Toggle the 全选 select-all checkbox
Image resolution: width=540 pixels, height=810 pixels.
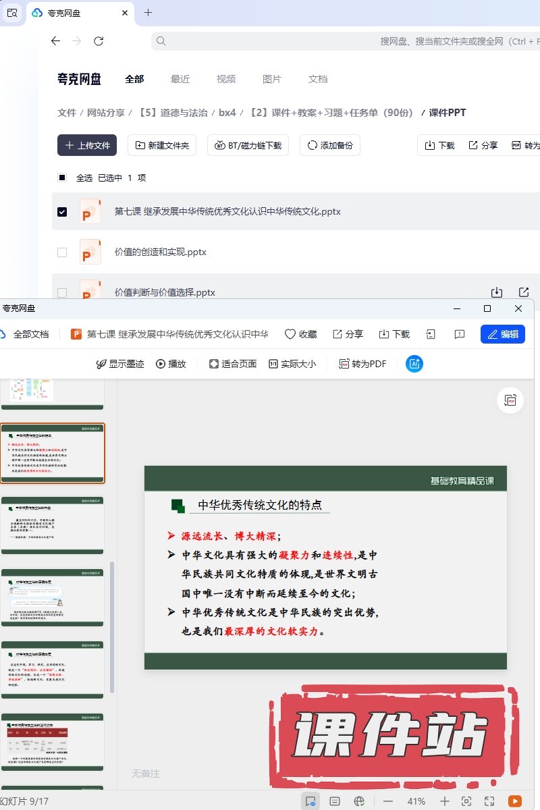(x=62, y=178)
